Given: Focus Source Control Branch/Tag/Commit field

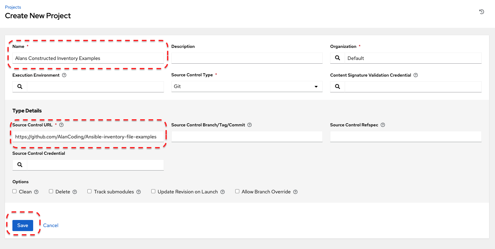Looking at the screenshot, I should 247,137.
